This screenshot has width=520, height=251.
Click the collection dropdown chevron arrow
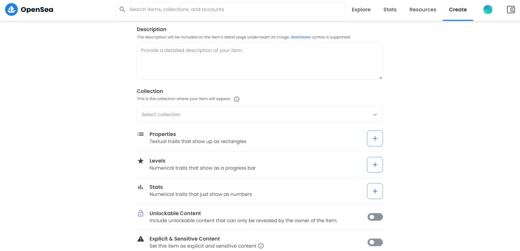click(x=375, y=115)
